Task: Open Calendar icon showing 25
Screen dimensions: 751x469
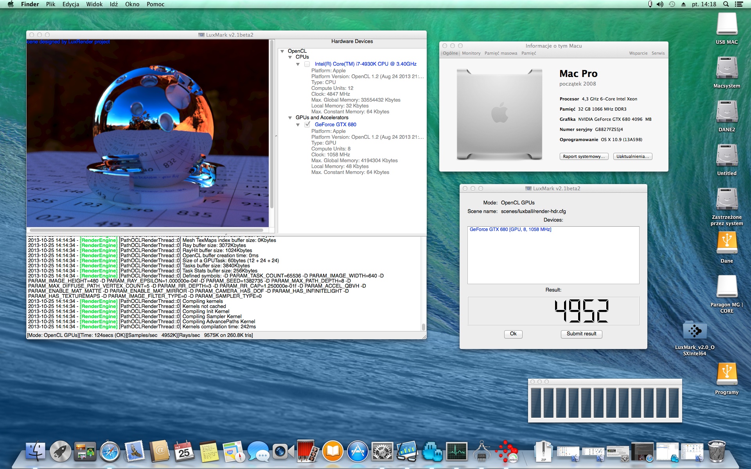Action: [x=184, y=451]
